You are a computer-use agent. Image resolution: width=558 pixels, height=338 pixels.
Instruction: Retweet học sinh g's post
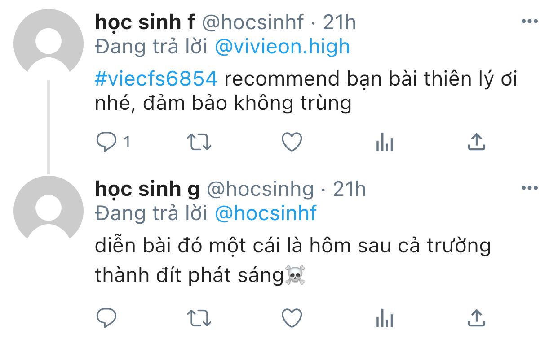(x=199, y=318)
